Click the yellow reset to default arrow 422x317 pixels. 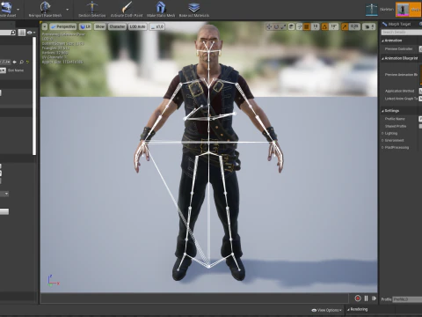[x=28, y=62]
